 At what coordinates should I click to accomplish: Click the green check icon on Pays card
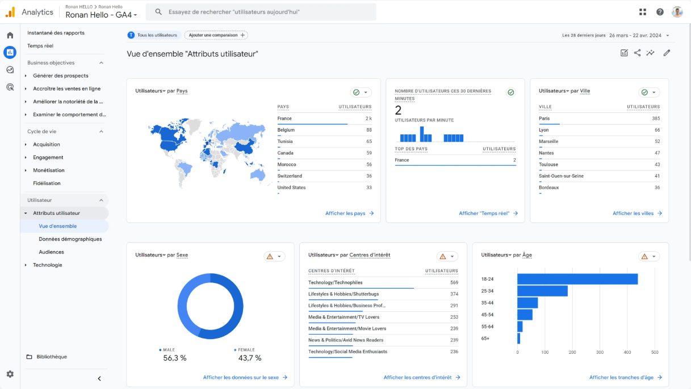(x=356, y=92)
